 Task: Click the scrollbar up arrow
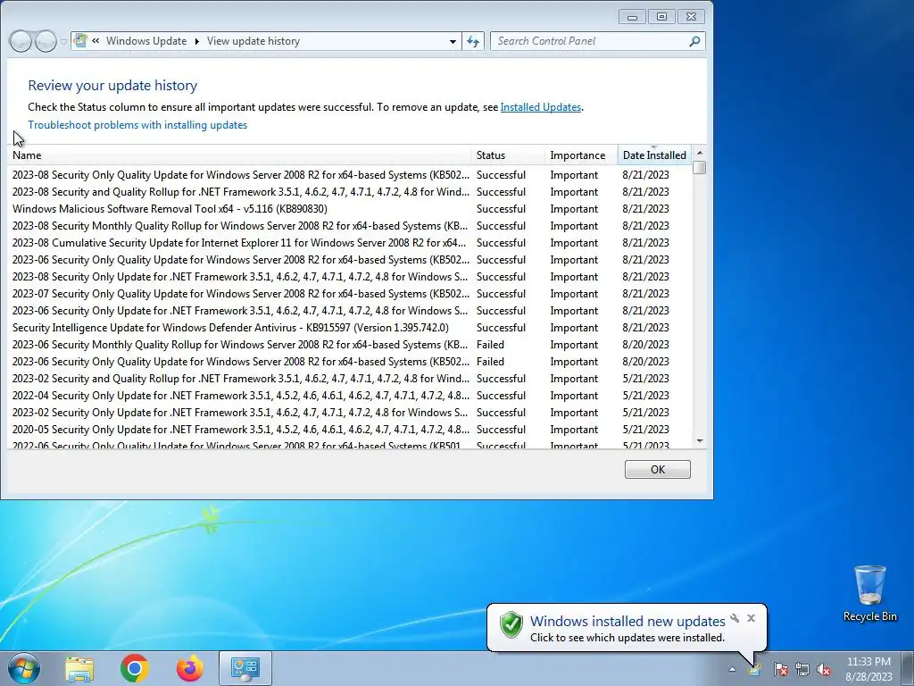700,153
